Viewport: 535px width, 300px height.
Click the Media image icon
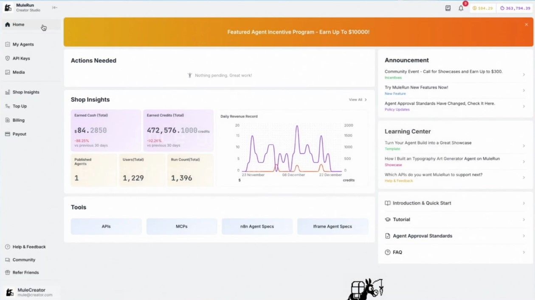(x=7, y=72)
